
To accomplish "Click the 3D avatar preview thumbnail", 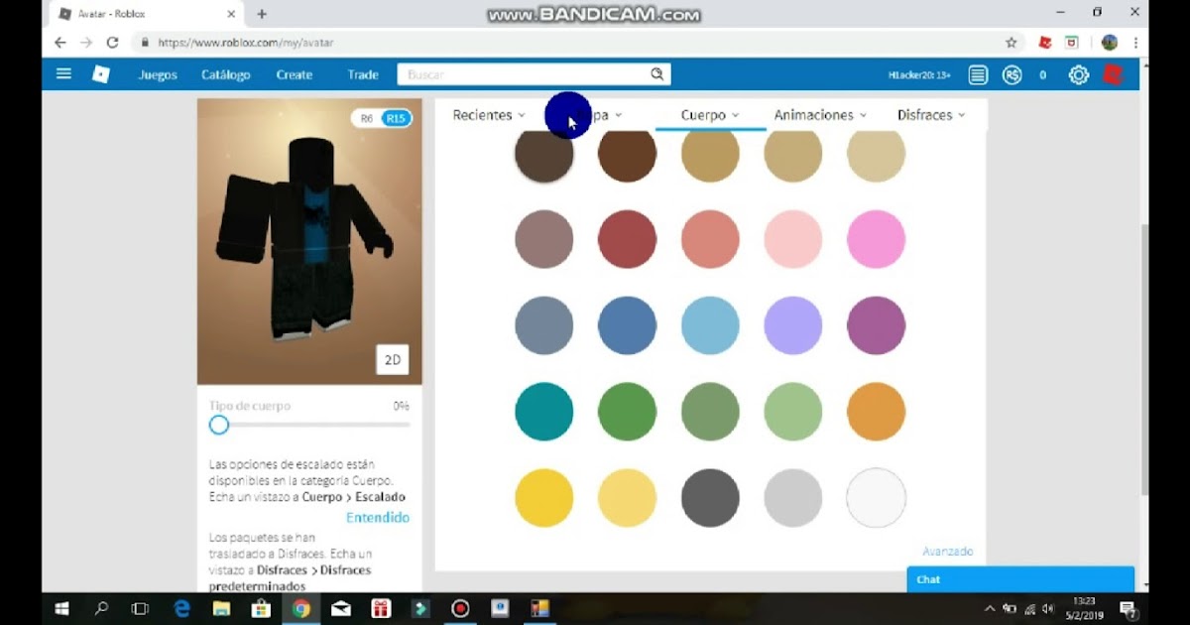I will [x=309, y=241].
